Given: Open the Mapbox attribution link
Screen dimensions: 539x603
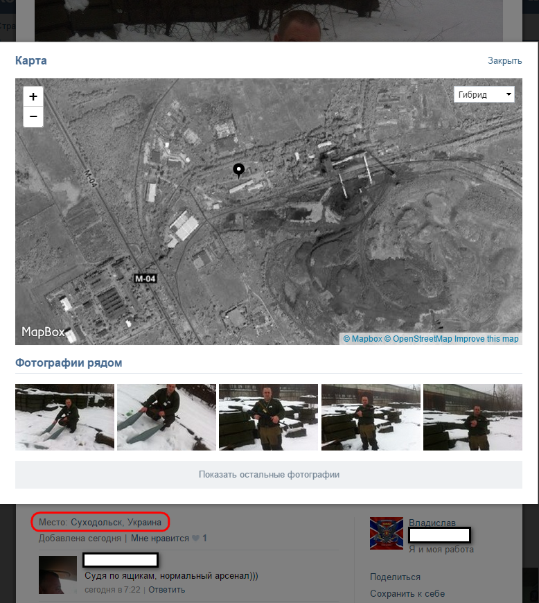Looking at the screenshot, I should [x=362, y=339].
